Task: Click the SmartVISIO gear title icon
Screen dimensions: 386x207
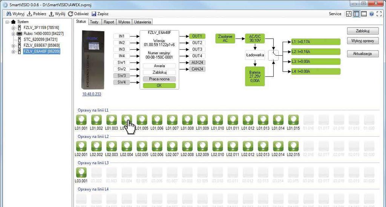Action: (x=5, y=5)
